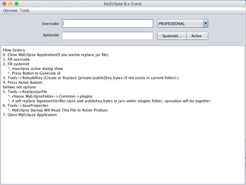Focus the SystemId input field
The image size is (246, 185).
(107, 36)
